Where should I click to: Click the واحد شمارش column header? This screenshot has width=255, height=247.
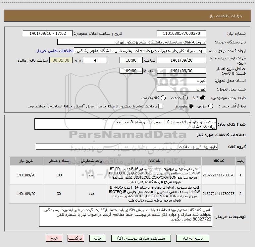[91, 161]
